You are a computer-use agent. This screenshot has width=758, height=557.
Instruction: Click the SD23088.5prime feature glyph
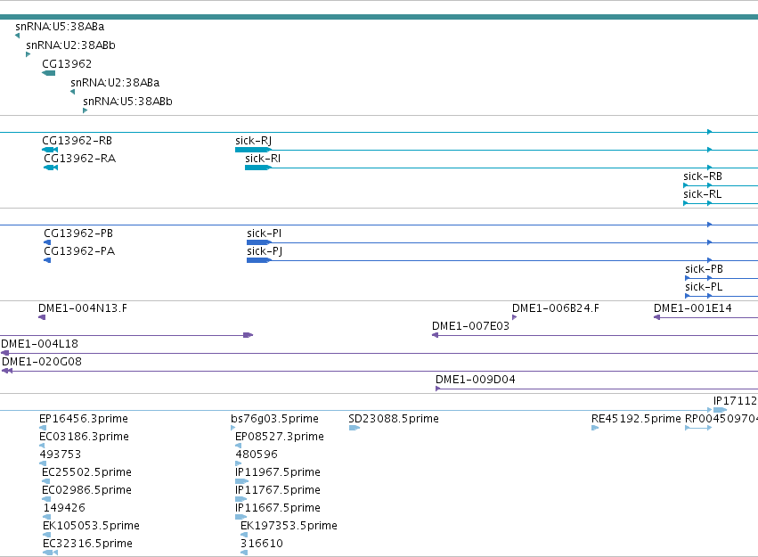point(355,428)
